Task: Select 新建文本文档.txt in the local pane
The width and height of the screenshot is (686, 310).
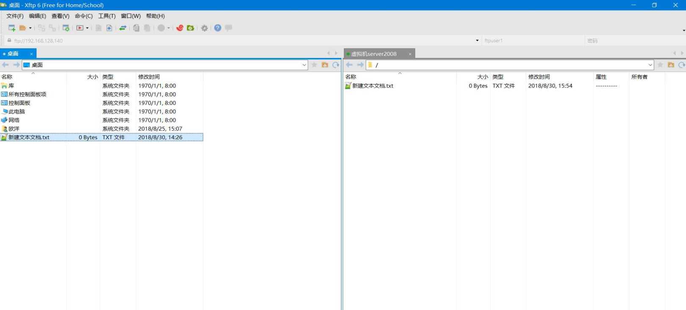Action: coord(102,137)
